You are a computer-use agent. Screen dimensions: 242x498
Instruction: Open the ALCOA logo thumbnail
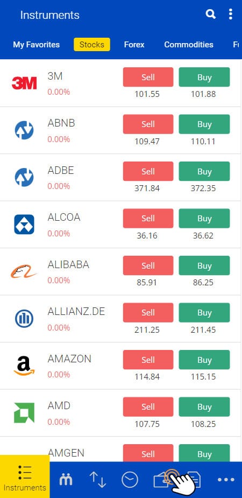coord(24,225)
